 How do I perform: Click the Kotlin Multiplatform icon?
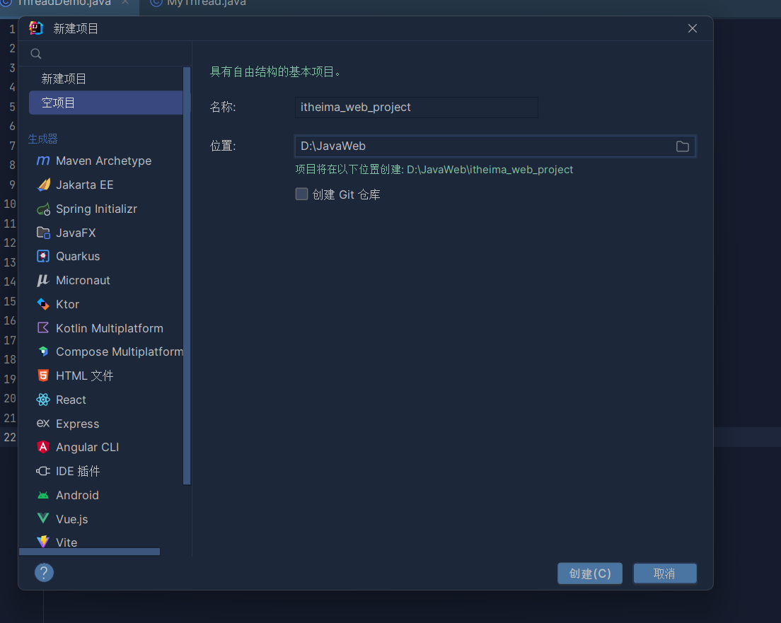pos(43,327)
